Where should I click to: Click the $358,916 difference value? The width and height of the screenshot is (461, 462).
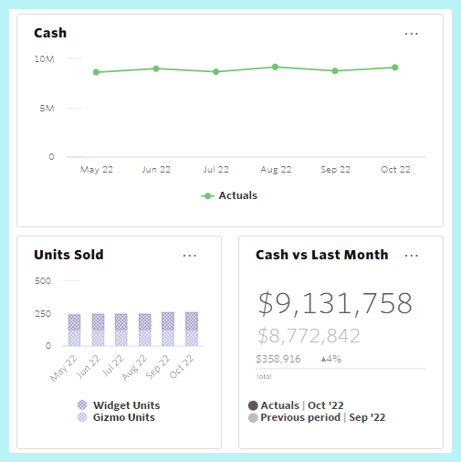278,359
